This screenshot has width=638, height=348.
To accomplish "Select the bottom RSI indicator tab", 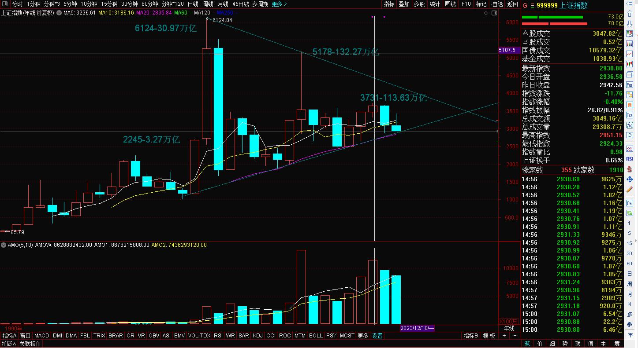I will [218, 336].
